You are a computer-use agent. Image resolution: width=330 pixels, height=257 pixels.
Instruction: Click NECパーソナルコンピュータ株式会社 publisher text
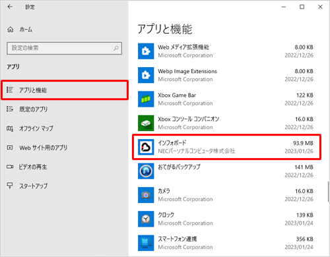coord(197,151)
